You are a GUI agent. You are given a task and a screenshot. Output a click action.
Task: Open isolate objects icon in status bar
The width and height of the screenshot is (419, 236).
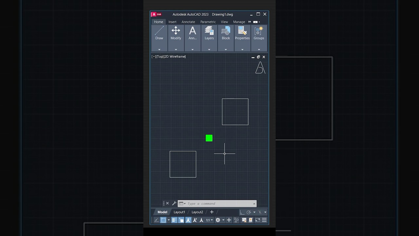click(236, 220)
